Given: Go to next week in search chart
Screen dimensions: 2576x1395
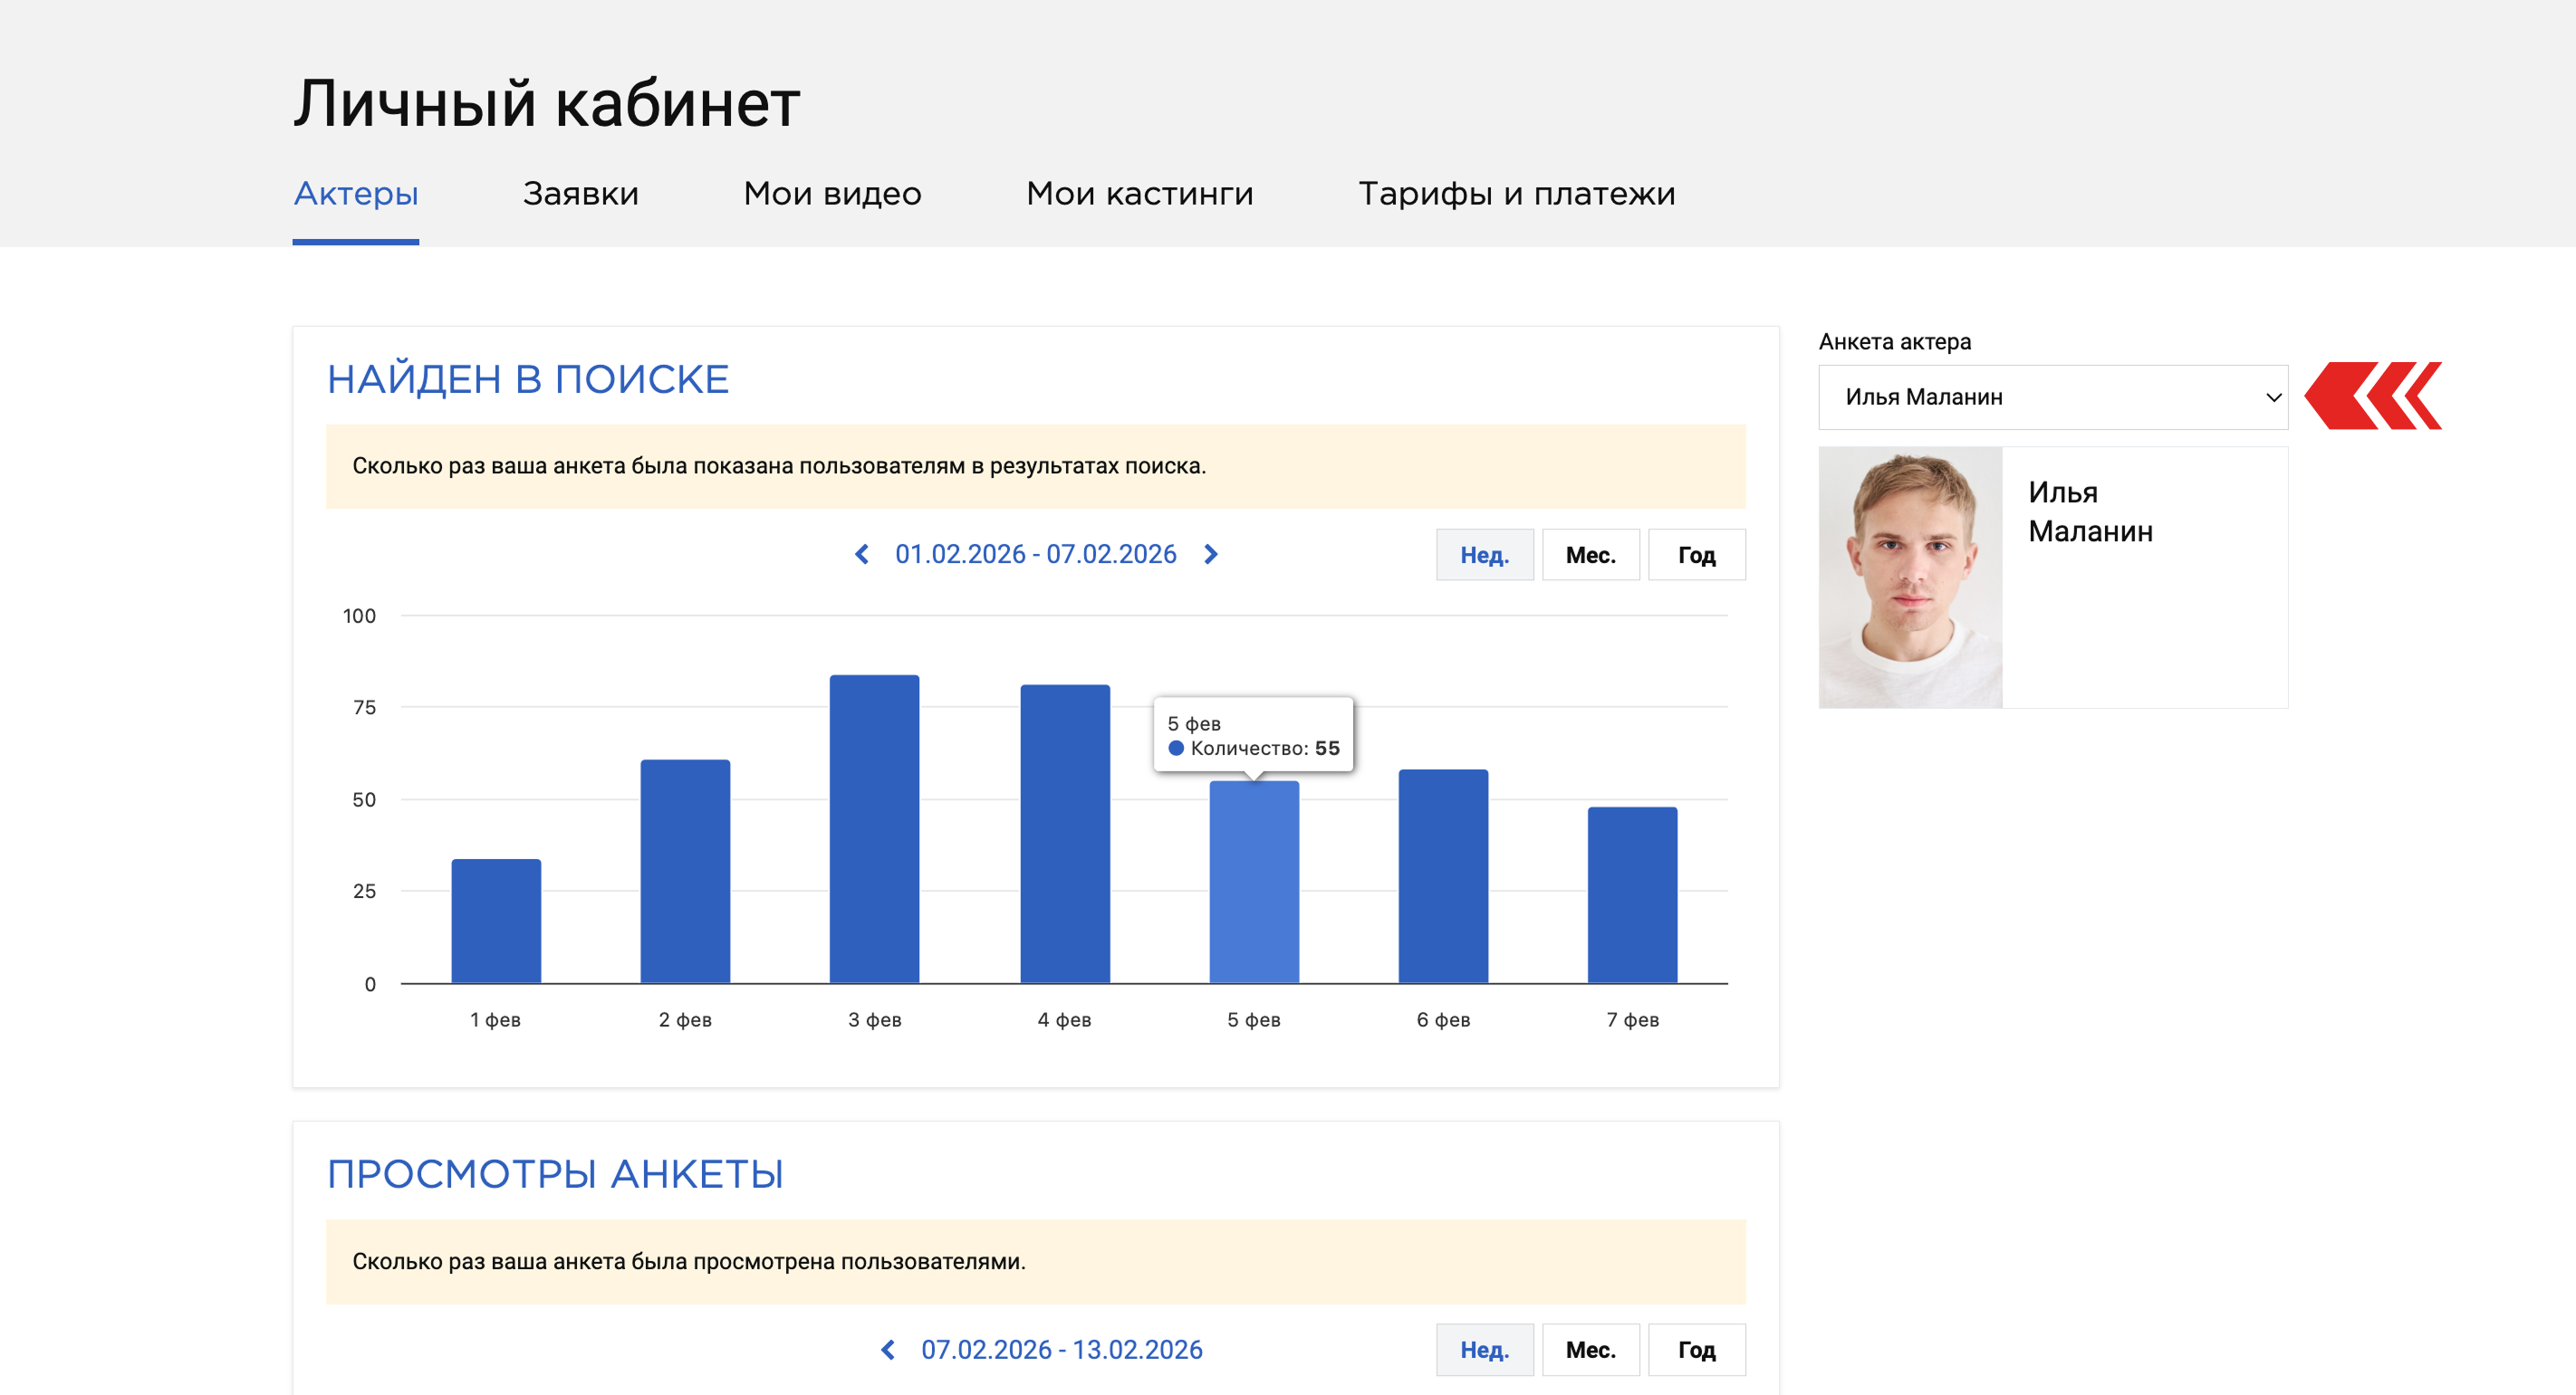Looking at the screenshot, I should click(x=1211, y=555).
